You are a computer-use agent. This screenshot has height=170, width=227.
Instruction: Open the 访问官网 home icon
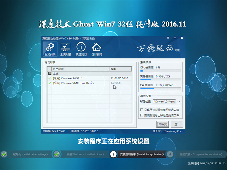(96, 49)
